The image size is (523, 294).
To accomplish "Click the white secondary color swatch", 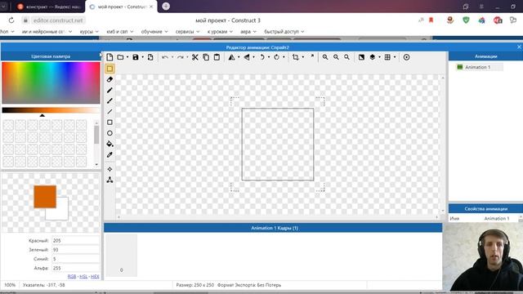I will pos(62,214).
